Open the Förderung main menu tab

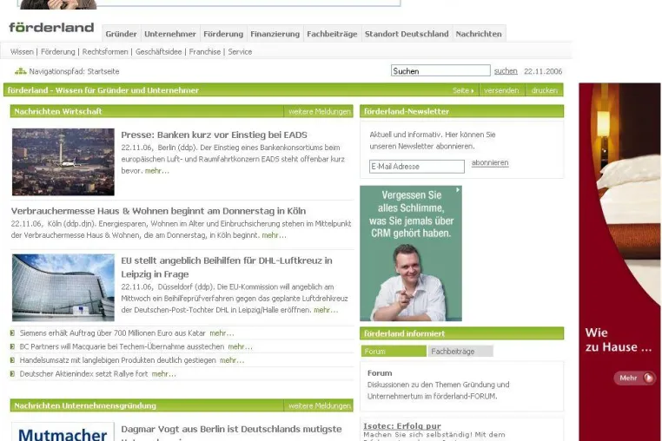[223, 34]
